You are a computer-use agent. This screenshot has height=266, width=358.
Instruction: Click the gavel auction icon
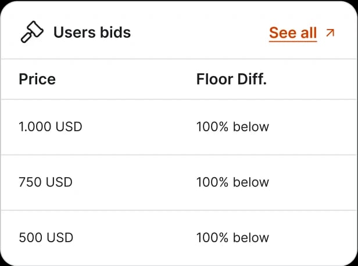pyautogui.click(x=32, y=33)
